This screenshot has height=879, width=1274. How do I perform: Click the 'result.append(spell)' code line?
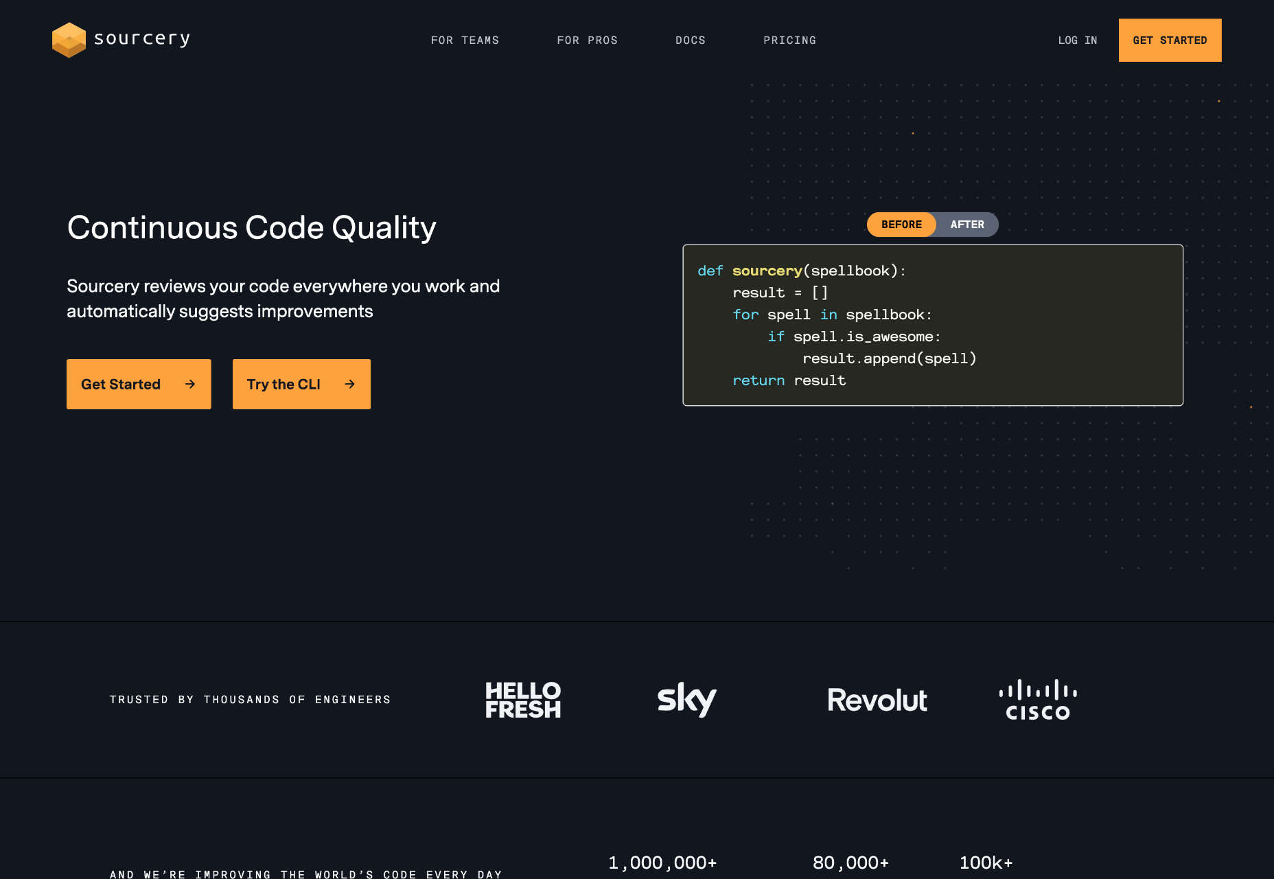tap(890, 358)
